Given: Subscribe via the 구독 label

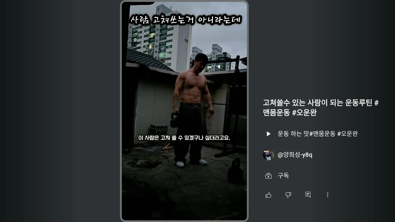Looking at the screenshot, I should (x=283, y=176).
